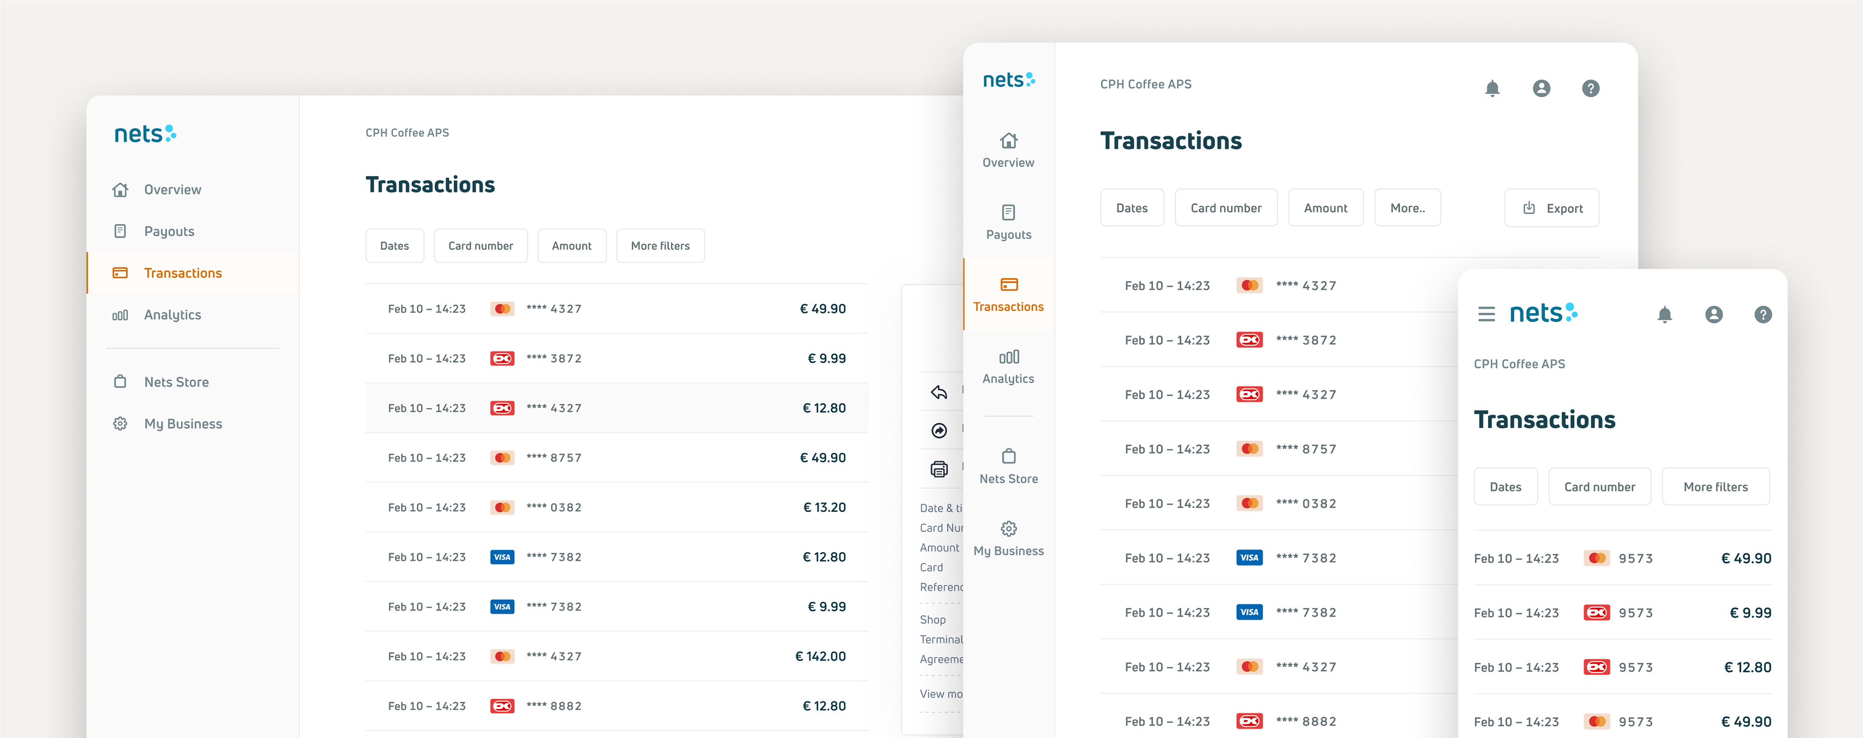The width and height of the screenshot is (1863, 738).
Task: Click CPH Coffee APS label in mobile view
Action: 1520,364
